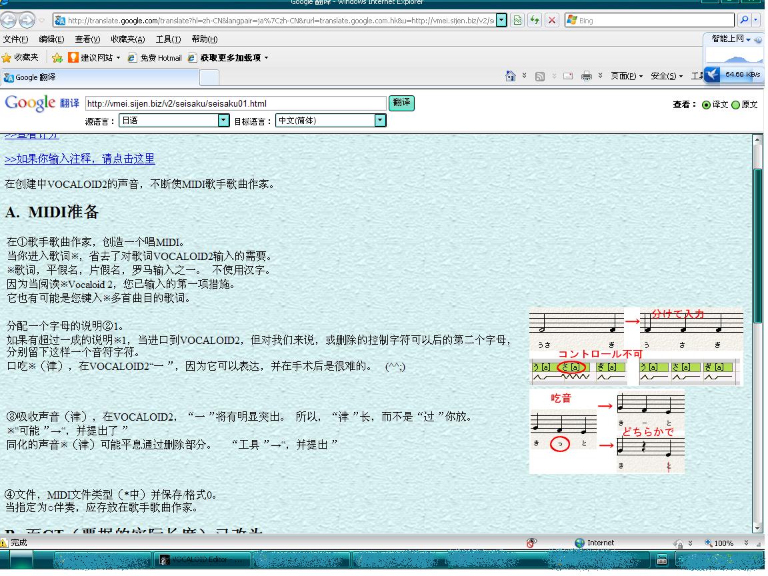The image size is (768, 576).
Task: Click the green Refresh icon
Action: tap(535, 21)
